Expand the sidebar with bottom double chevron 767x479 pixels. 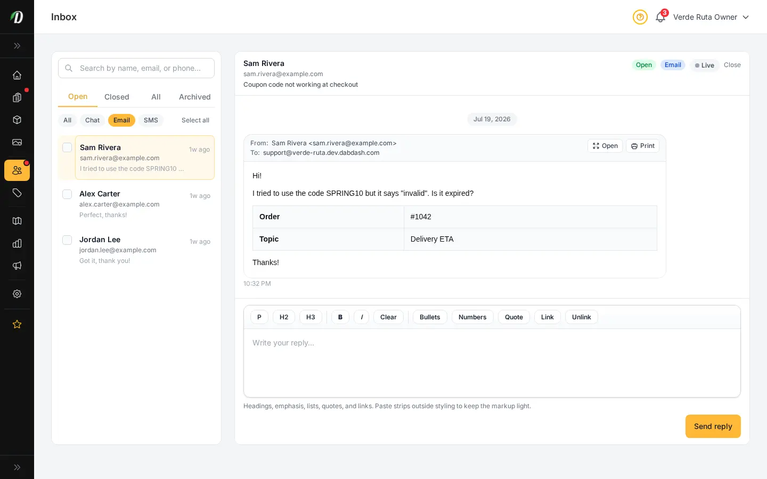[17, 467]
